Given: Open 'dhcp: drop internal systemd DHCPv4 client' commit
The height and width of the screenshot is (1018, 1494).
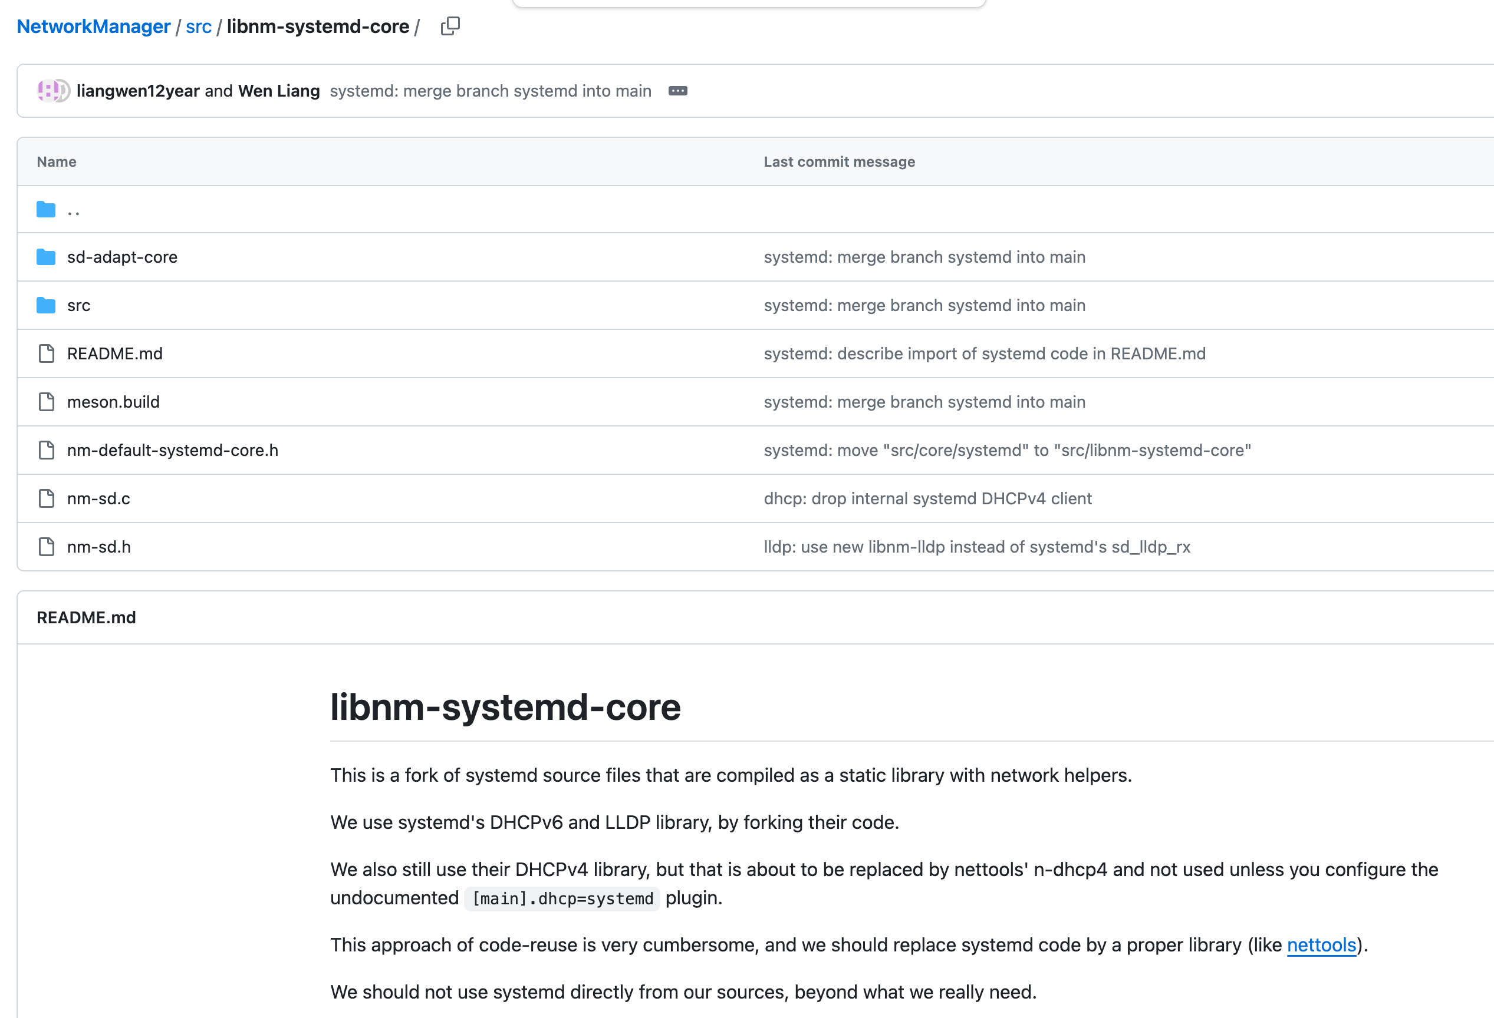Looking at the screenshot, I should coord(927,498).
